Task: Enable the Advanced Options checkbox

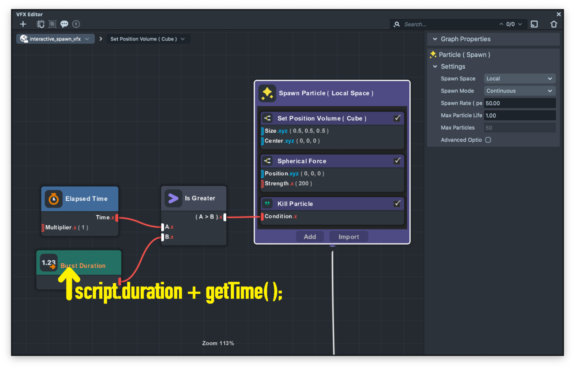Action: pos(488,140)
